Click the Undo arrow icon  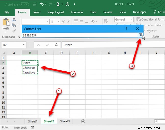pos(42,4)
